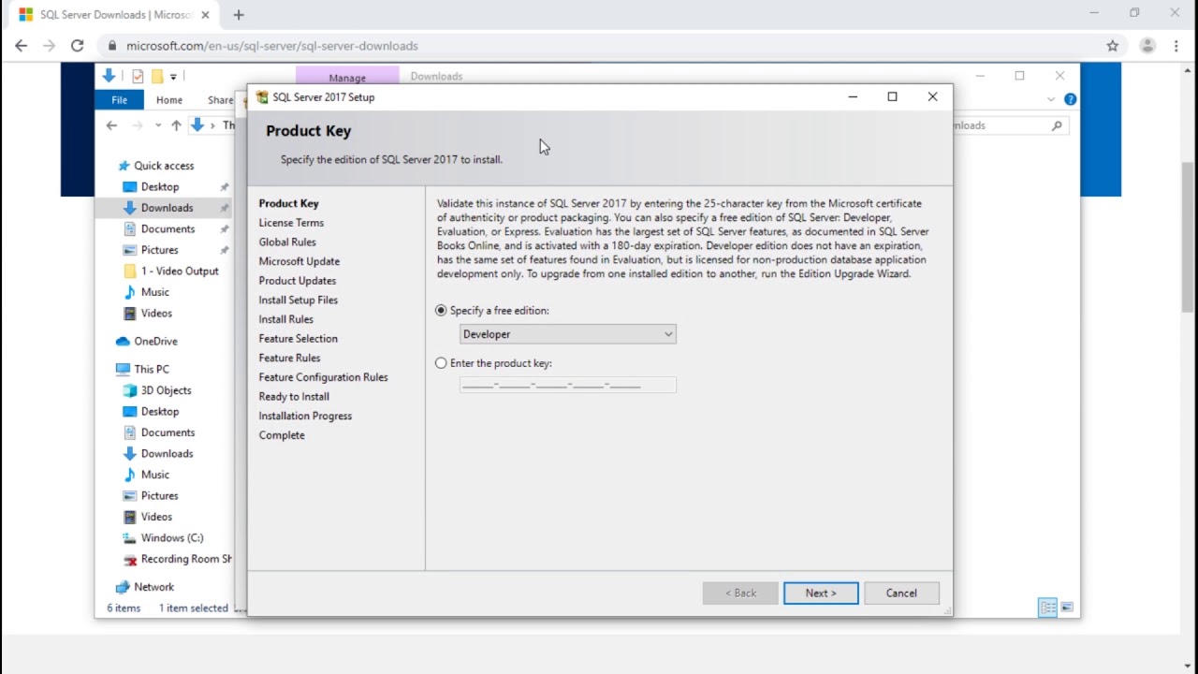Image resolution: width=1198 pixels, height=674 pixels.
Task: Click the Desktop icon under This PC
Action: point(130,412)
